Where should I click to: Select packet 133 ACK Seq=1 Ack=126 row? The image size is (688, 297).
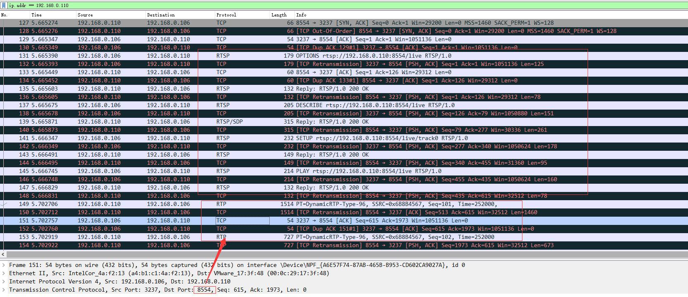344,72
